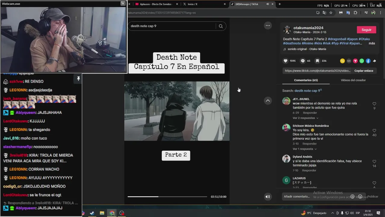Viewport: 385px width, 217px height.
Task: Open the Extensions puzzle icon
Action: pos(356,13)
